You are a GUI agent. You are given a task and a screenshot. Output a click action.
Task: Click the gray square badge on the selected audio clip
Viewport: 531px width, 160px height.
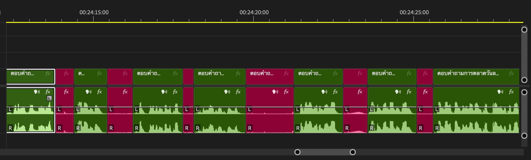[49, 98]
